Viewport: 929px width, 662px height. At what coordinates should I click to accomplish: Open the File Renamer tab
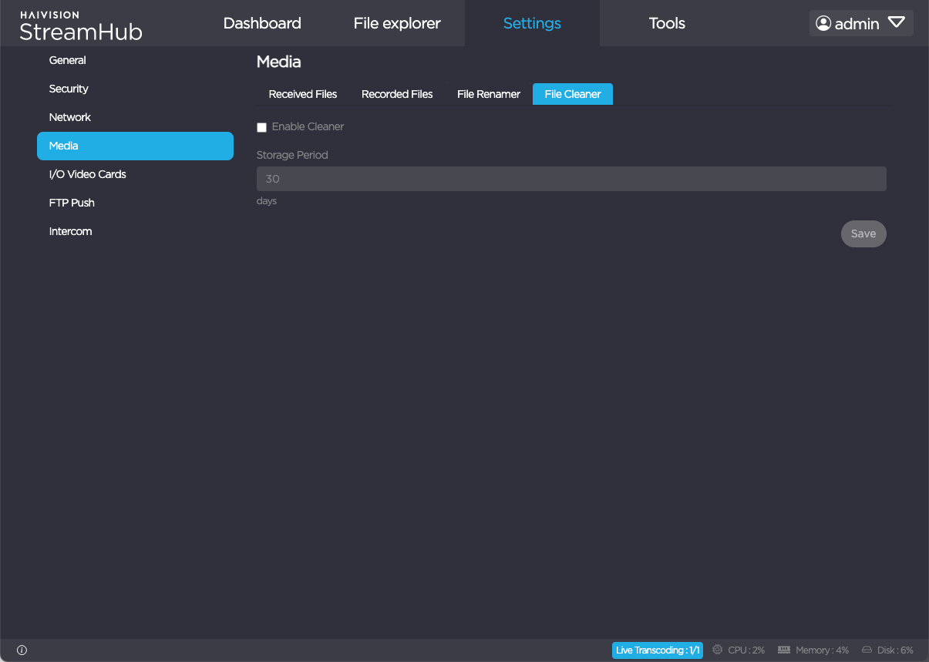(x=489, y=94)
